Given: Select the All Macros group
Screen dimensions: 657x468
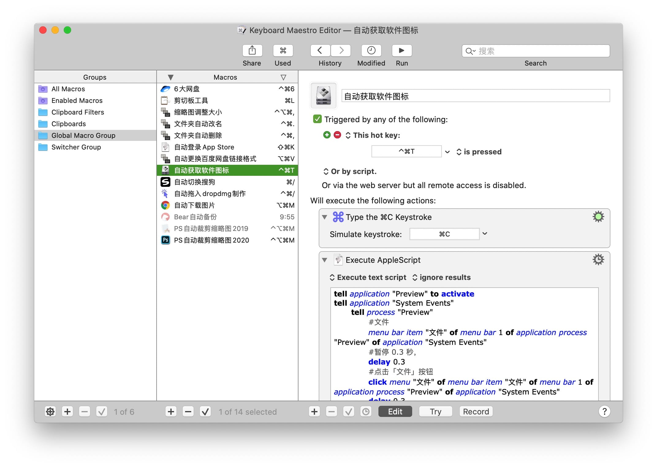Looking at the screenshot, I should [95, 89].
